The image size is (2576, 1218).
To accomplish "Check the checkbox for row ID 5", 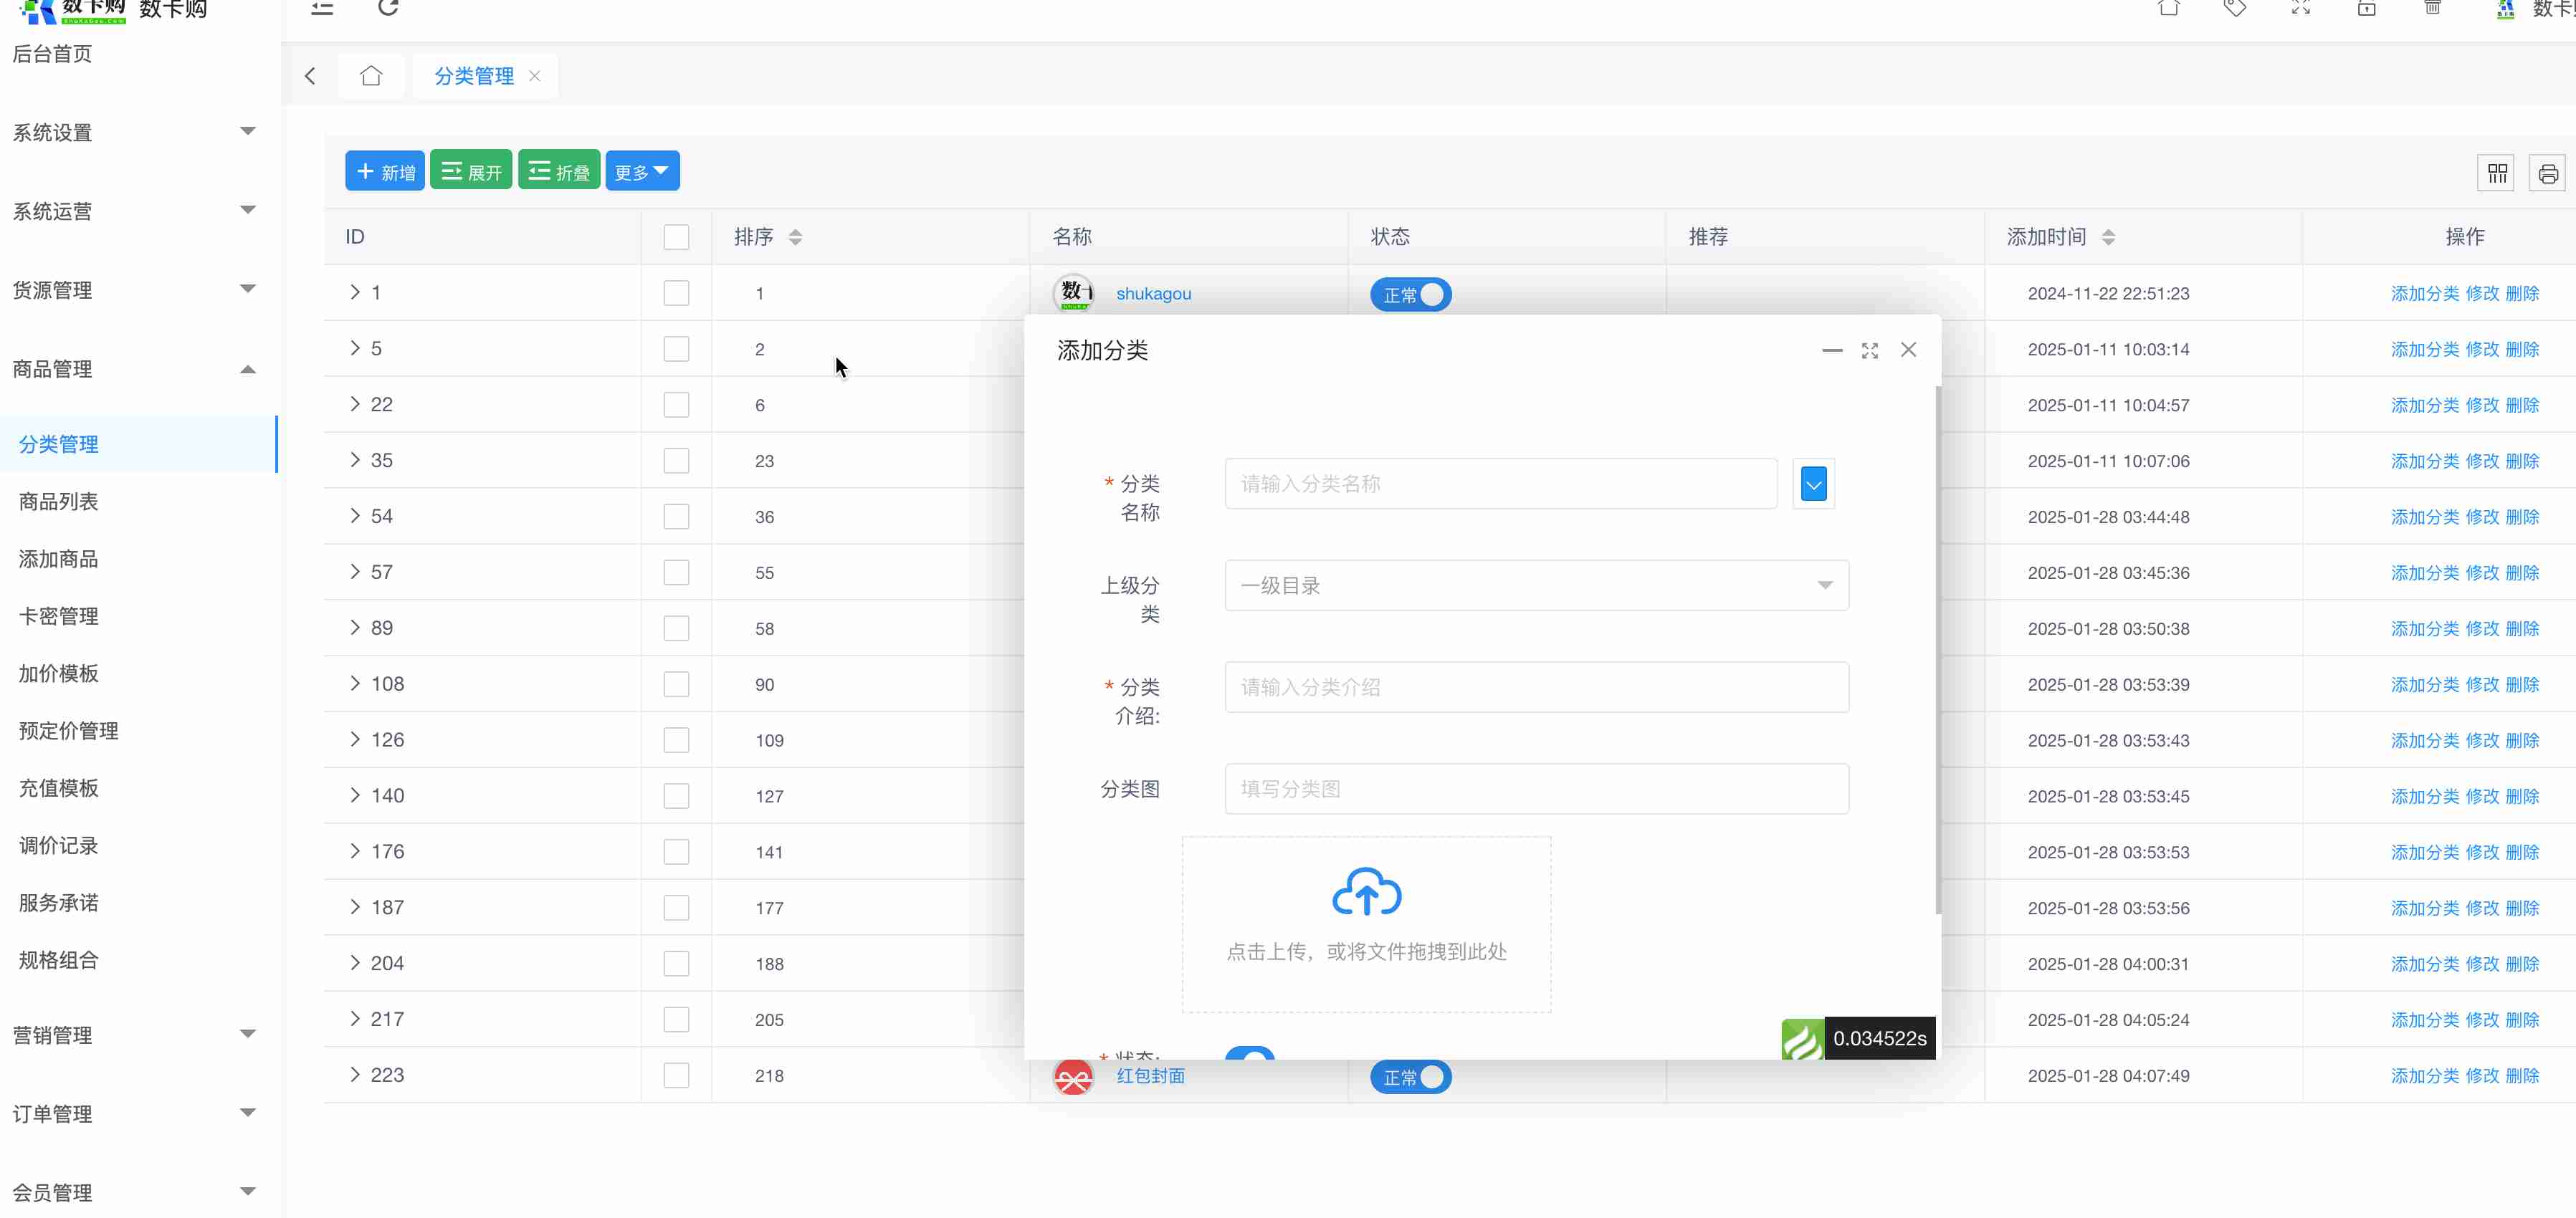I will pos(676,349).
